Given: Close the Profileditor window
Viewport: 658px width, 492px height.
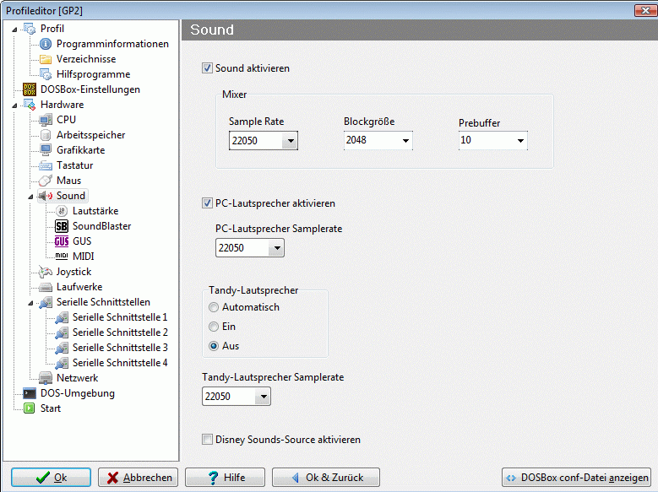Looking at the screenshot, I should coord(645,10).
